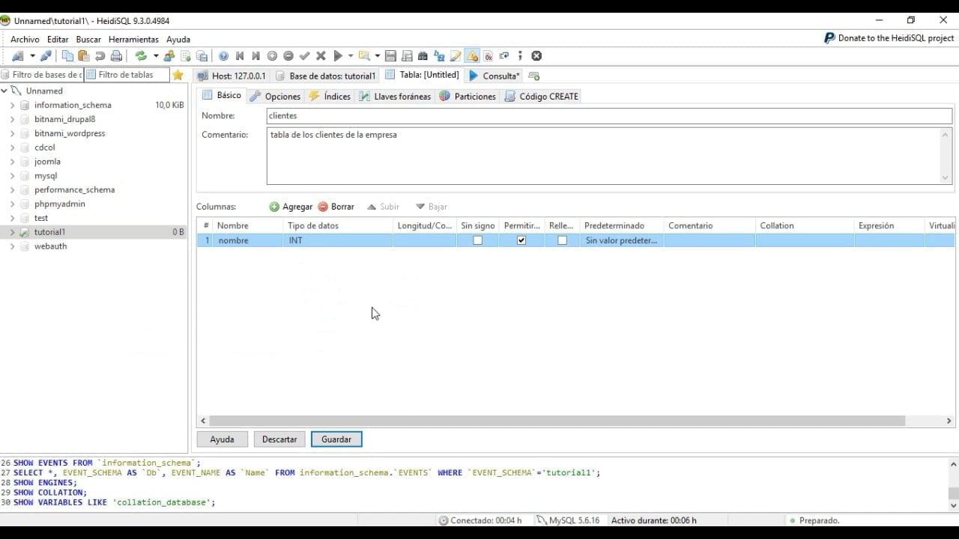
Task: Open the INT data type cell dropdown
Action: pos(338,240)
